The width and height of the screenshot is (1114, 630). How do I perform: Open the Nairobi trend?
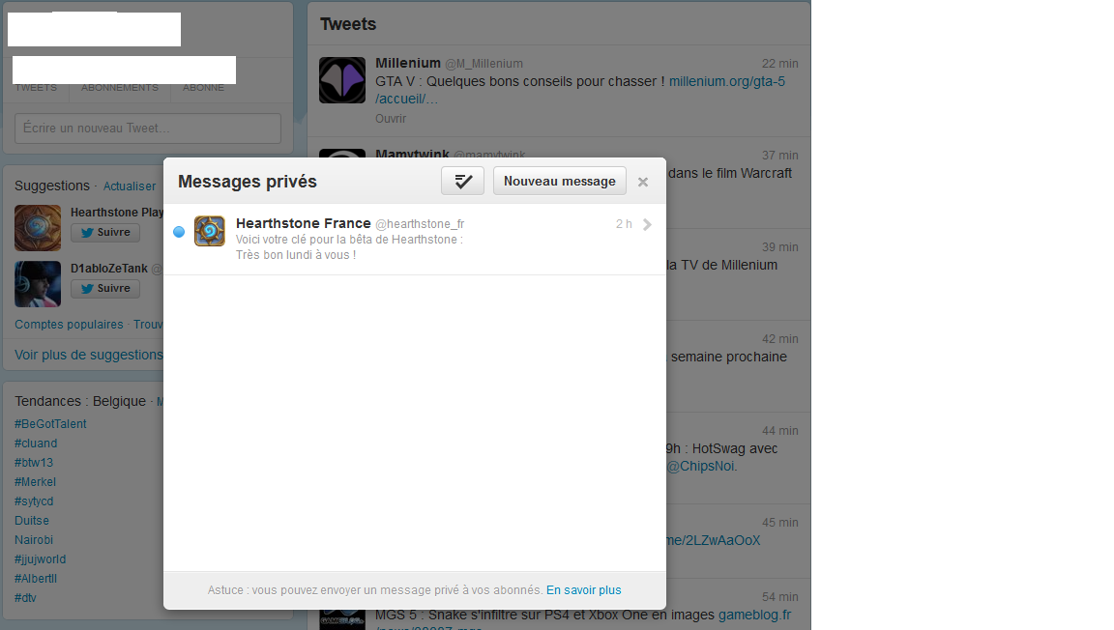[34, 540]
